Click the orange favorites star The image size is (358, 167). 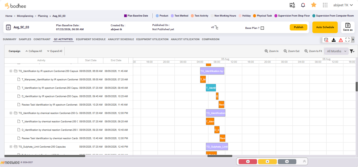[x=314, y=5]
